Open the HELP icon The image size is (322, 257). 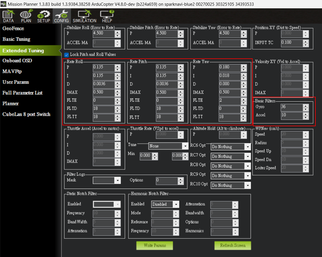coord(107,16)
